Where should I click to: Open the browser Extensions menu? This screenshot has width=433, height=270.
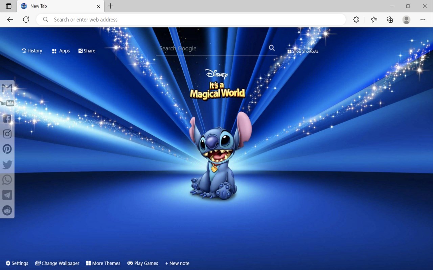(356, 20)
